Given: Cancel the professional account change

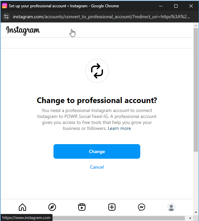Looking at the screenshot, I should tap(97, 167).
